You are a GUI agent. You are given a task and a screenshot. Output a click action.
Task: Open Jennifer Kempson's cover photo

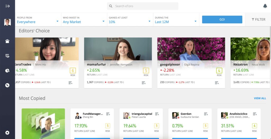coord(118,49)
